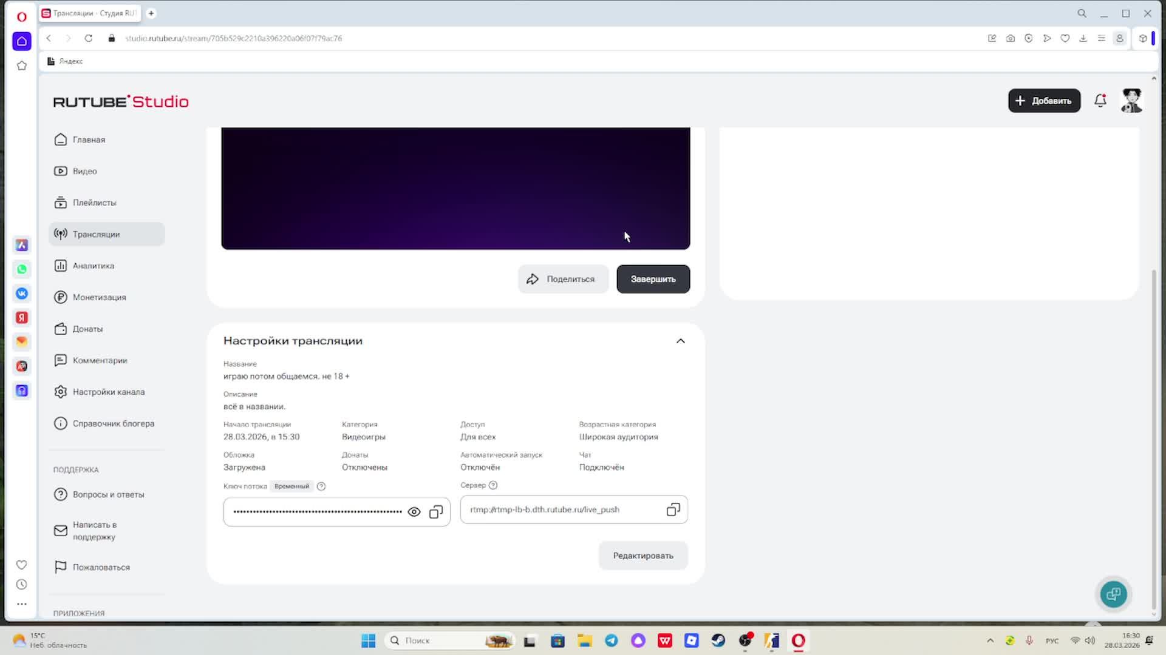Viewport: 1166px width, 655px height.
Task: Open Telegram from the taskbar
Action: (612, 640)
